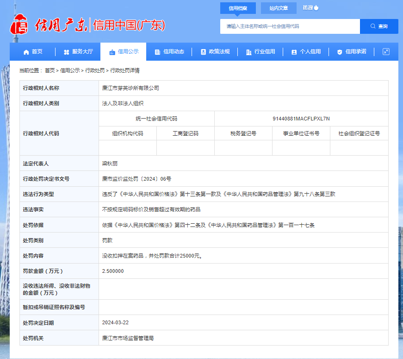Click company name 廉江市芽英诊所有限公司

tap(130, 88)
